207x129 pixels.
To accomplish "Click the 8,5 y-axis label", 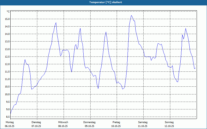I will tap(8, 117).
